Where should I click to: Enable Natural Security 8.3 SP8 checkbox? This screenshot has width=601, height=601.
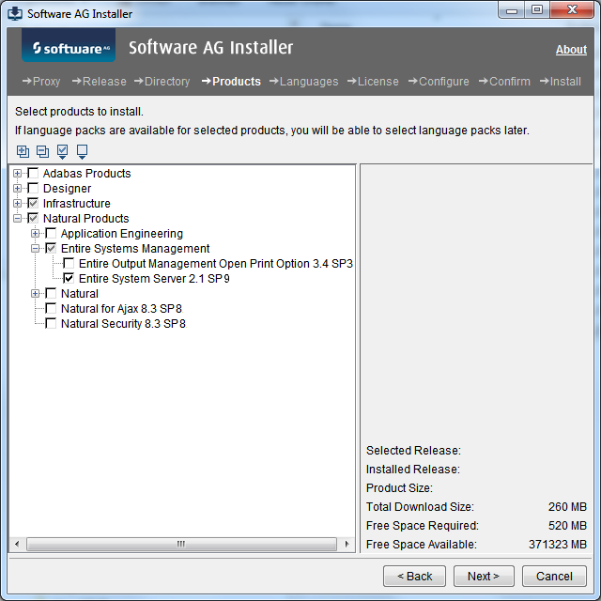[51, 324]
